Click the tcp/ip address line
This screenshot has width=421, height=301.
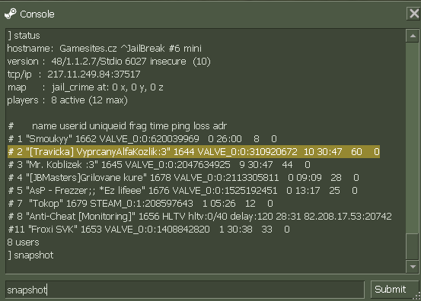tap(74, 74)
